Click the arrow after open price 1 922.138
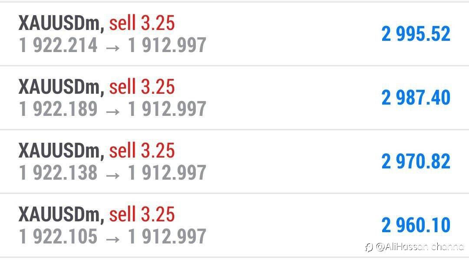 pos(112,174)
